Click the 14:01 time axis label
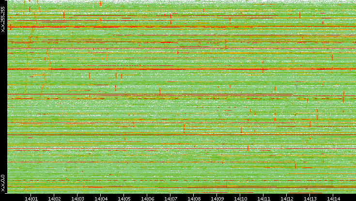Screen dimensions: 356x201 pos(31,199)
